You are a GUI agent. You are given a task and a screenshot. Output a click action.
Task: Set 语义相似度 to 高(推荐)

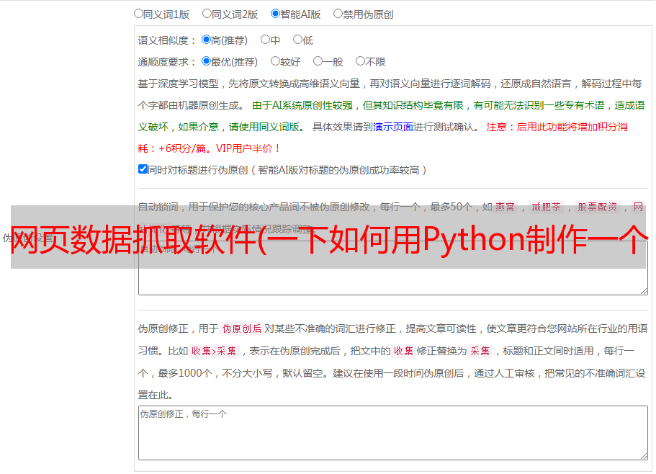pos(206,40)
